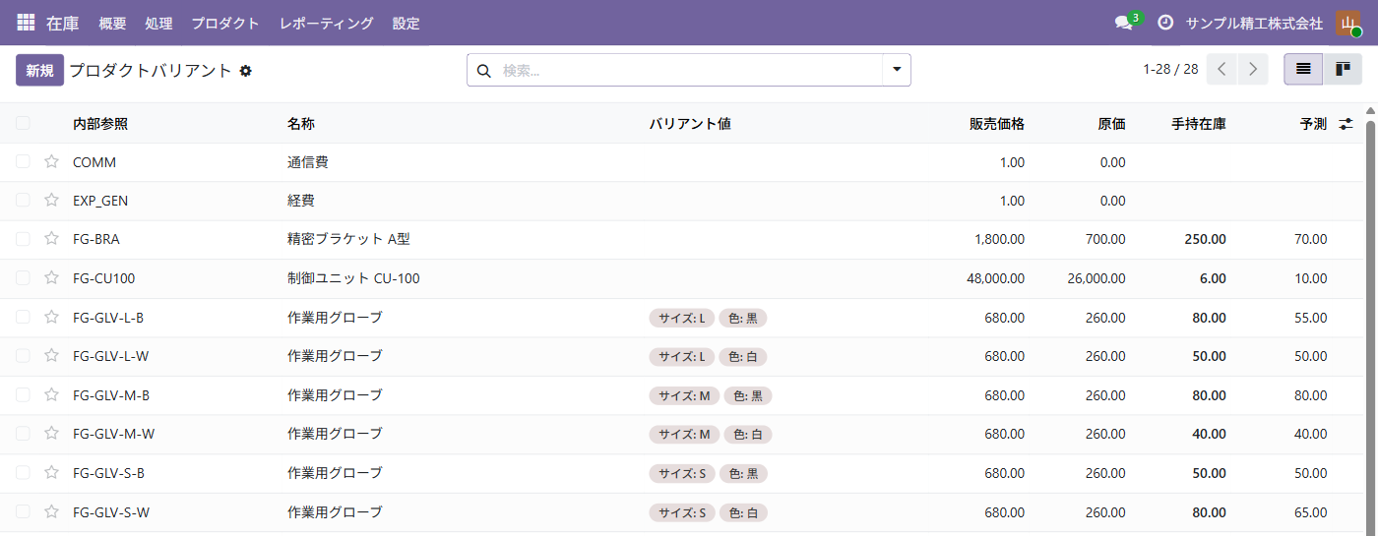1378x536 pixels.
Task: Star the FG-GLV-M-W row as favorite
Action: 51,434
